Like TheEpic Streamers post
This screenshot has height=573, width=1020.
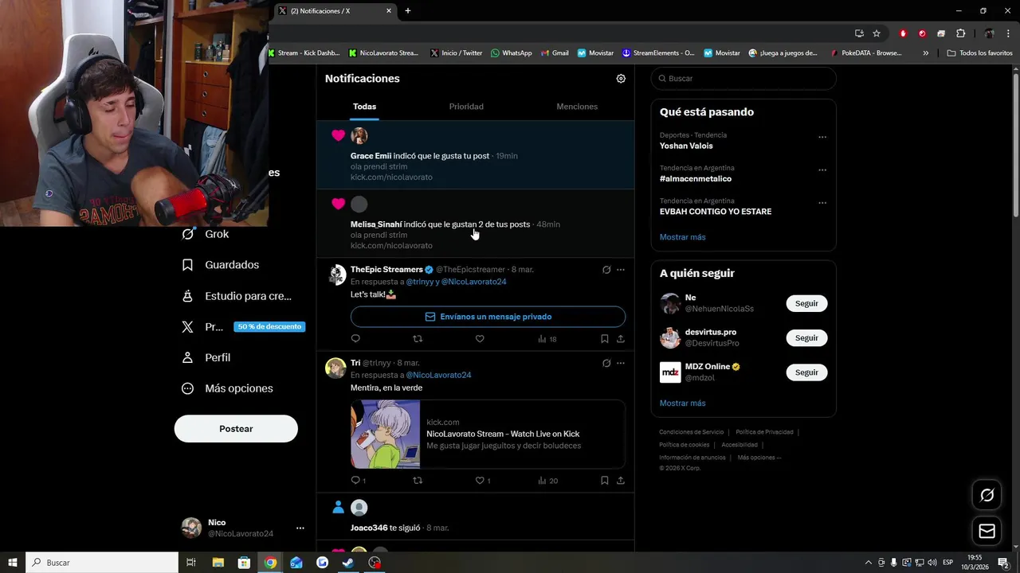coord(480,339)
